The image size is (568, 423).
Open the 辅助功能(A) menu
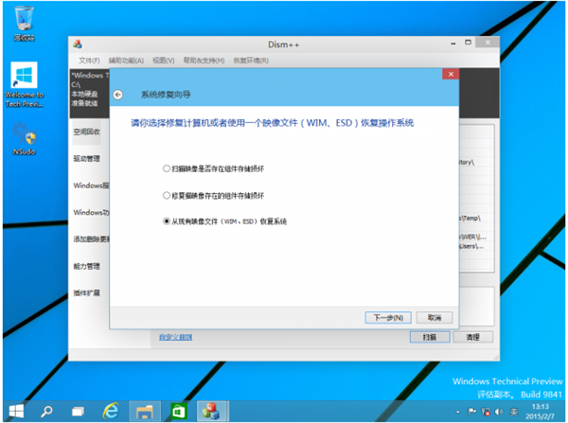pyautogui.click(x=126, y=61)
